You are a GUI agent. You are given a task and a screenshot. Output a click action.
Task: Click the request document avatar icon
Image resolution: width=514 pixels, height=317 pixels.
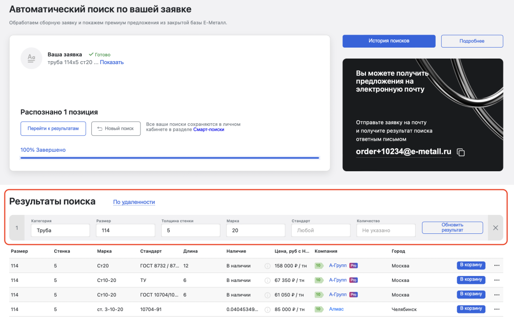tap(31, 58)
